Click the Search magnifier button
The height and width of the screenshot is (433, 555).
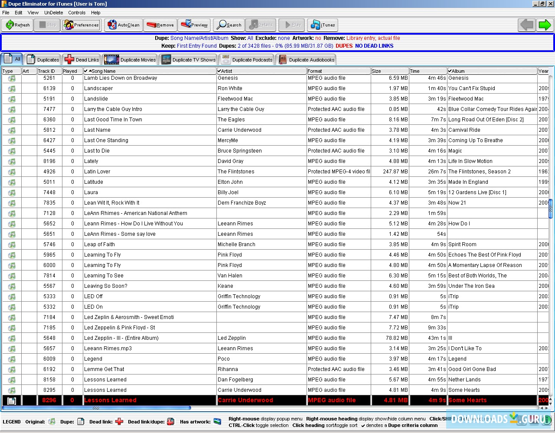(x=229, y=25)
